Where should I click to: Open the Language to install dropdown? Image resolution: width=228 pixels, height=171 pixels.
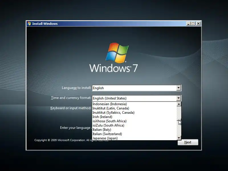pos(179,88)
